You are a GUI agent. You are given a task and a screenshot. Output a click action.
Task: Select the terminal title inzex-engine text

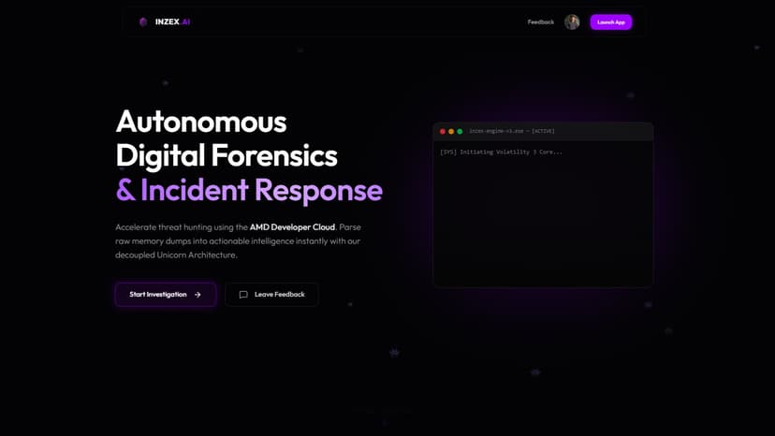pyautogui.click(x=512, y=131)
